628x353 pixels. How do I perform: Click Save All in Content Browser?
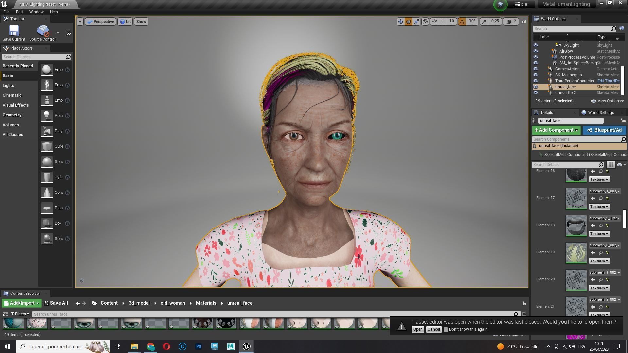(x=56, y=303)
